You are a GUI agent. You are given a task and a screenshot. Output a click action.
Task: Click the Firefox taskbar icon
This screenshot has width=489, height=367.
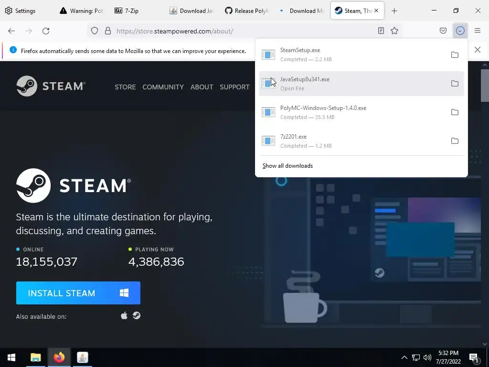point(59,357)
